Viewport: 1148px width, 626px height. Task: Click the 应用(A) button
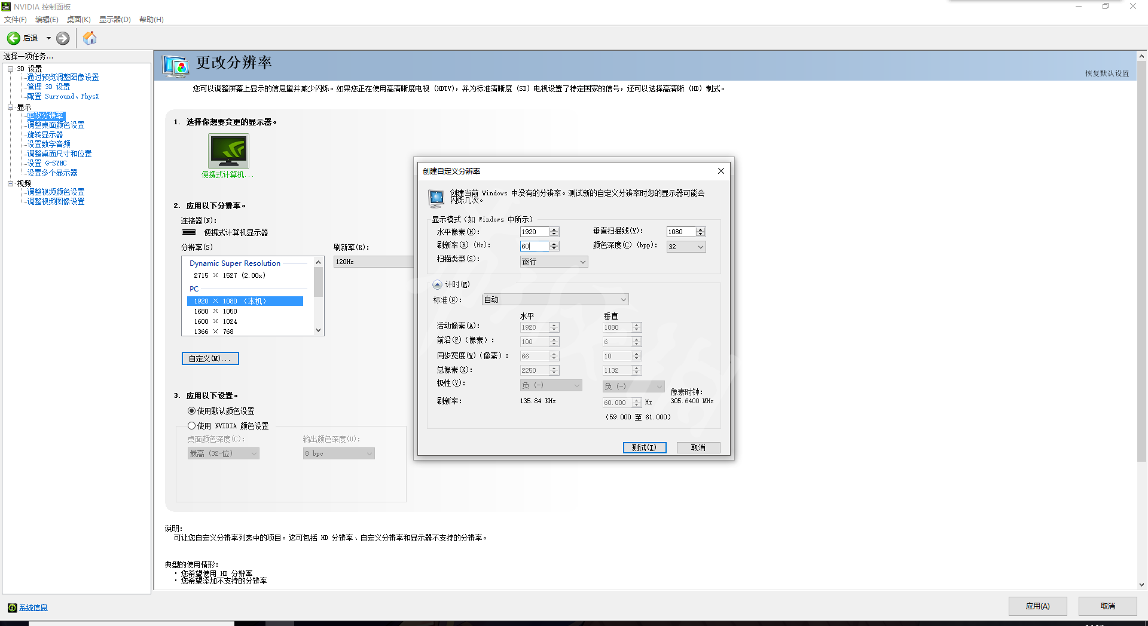tap(1038, 606)
